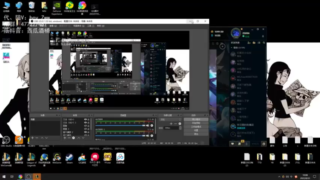Image resolution: width=320 pixels, height=180 pixels.
Task: Open the Windows Start button
Action: (4, 176)
